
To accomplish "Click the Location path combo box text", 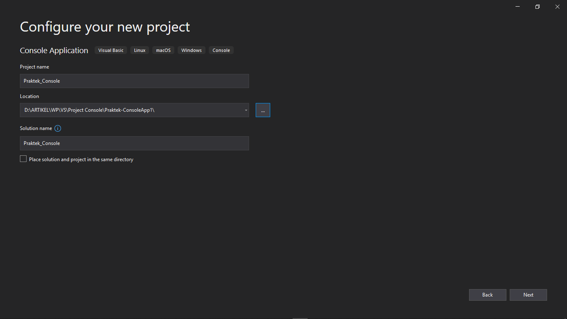I will 89,110.
